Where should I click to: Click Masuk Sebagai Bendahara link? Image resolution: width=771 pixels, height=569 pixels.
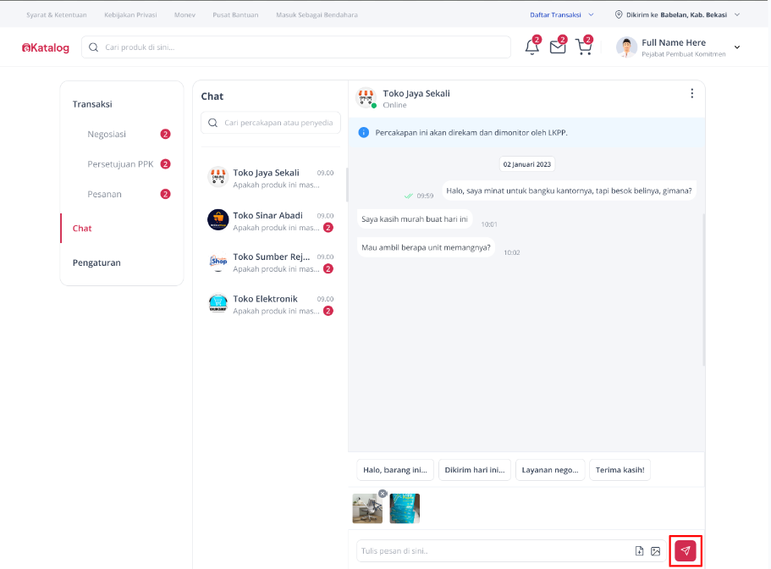(317, 14)
